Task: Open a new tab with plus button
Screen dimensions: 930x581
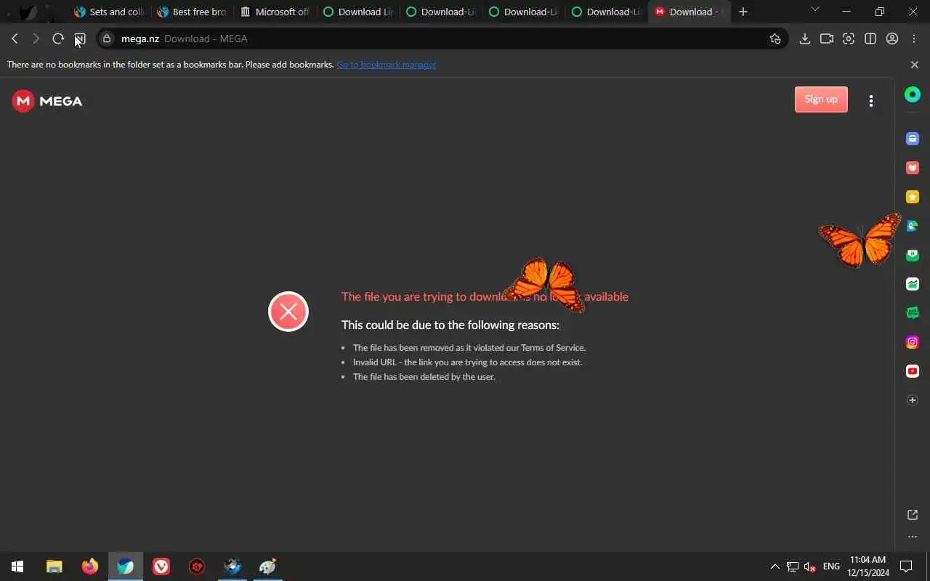Action: [x=743, y=12]
